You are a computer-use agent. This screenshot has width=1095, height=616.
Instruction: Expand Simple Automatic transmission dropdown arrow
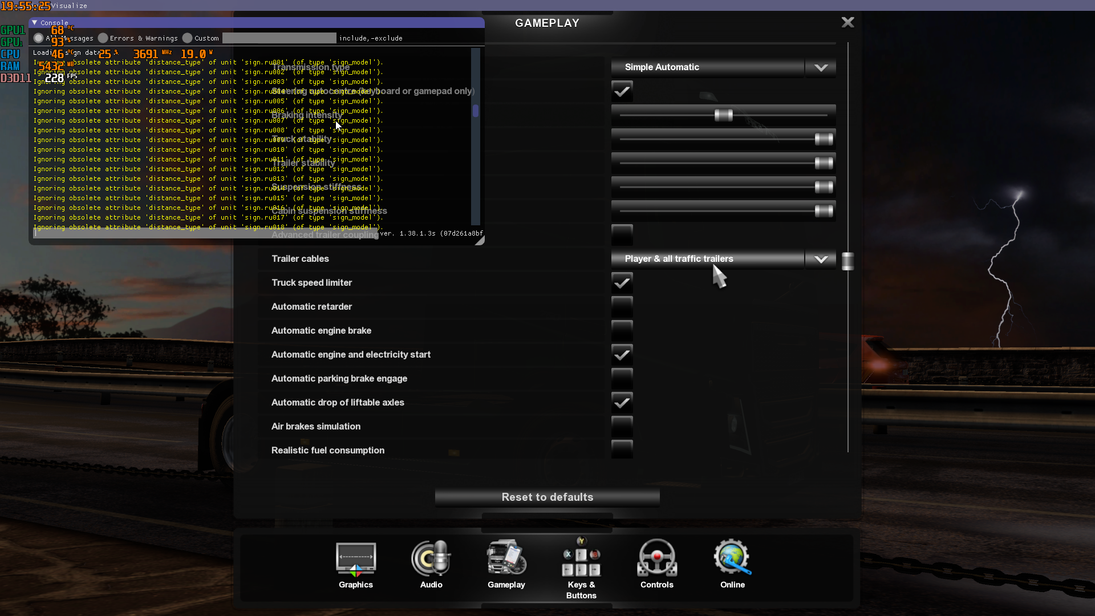(821, 67)
